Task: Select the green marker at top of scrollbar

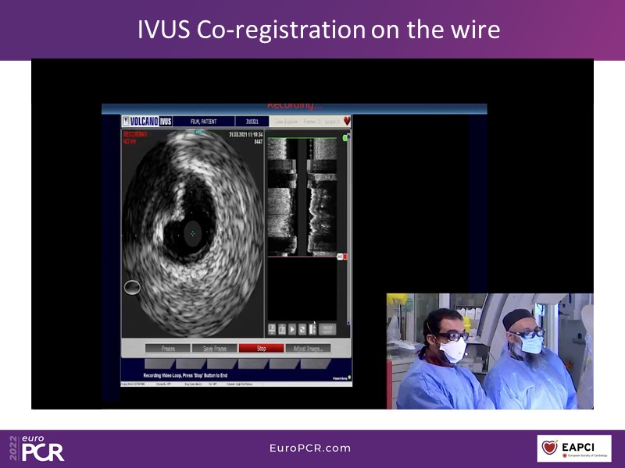Action: click(345, 138)
